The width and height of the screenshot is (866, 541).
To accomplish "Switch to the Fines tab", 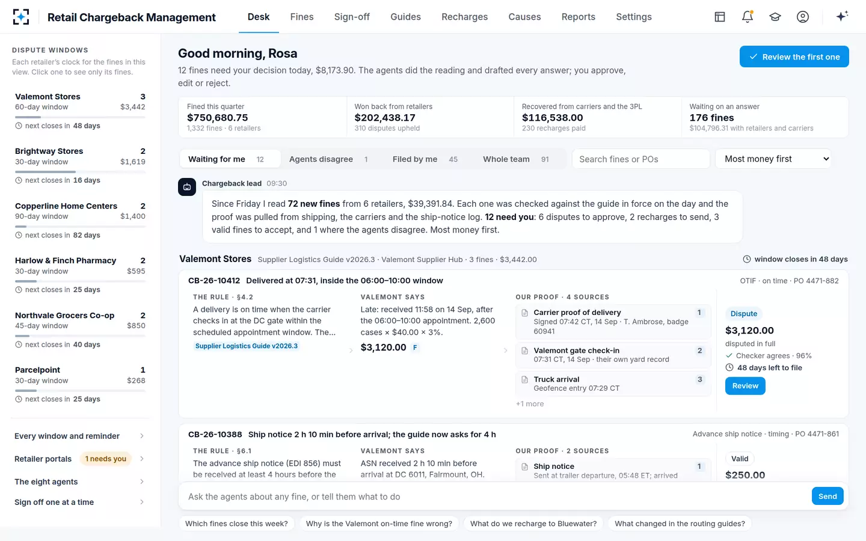I will [x=302, y=17].
